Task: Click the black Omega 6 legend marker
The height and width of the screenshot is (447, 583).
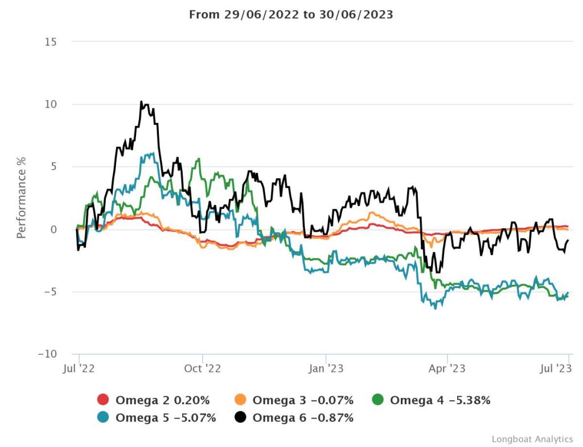Action: tap(240, 417)
